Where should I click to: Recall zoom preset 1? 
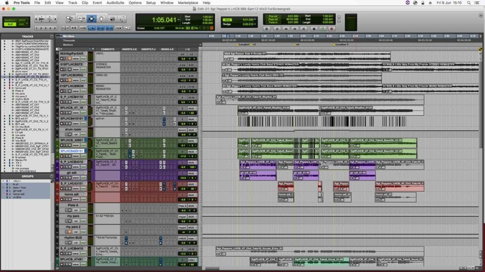click(x=36, y=28)
